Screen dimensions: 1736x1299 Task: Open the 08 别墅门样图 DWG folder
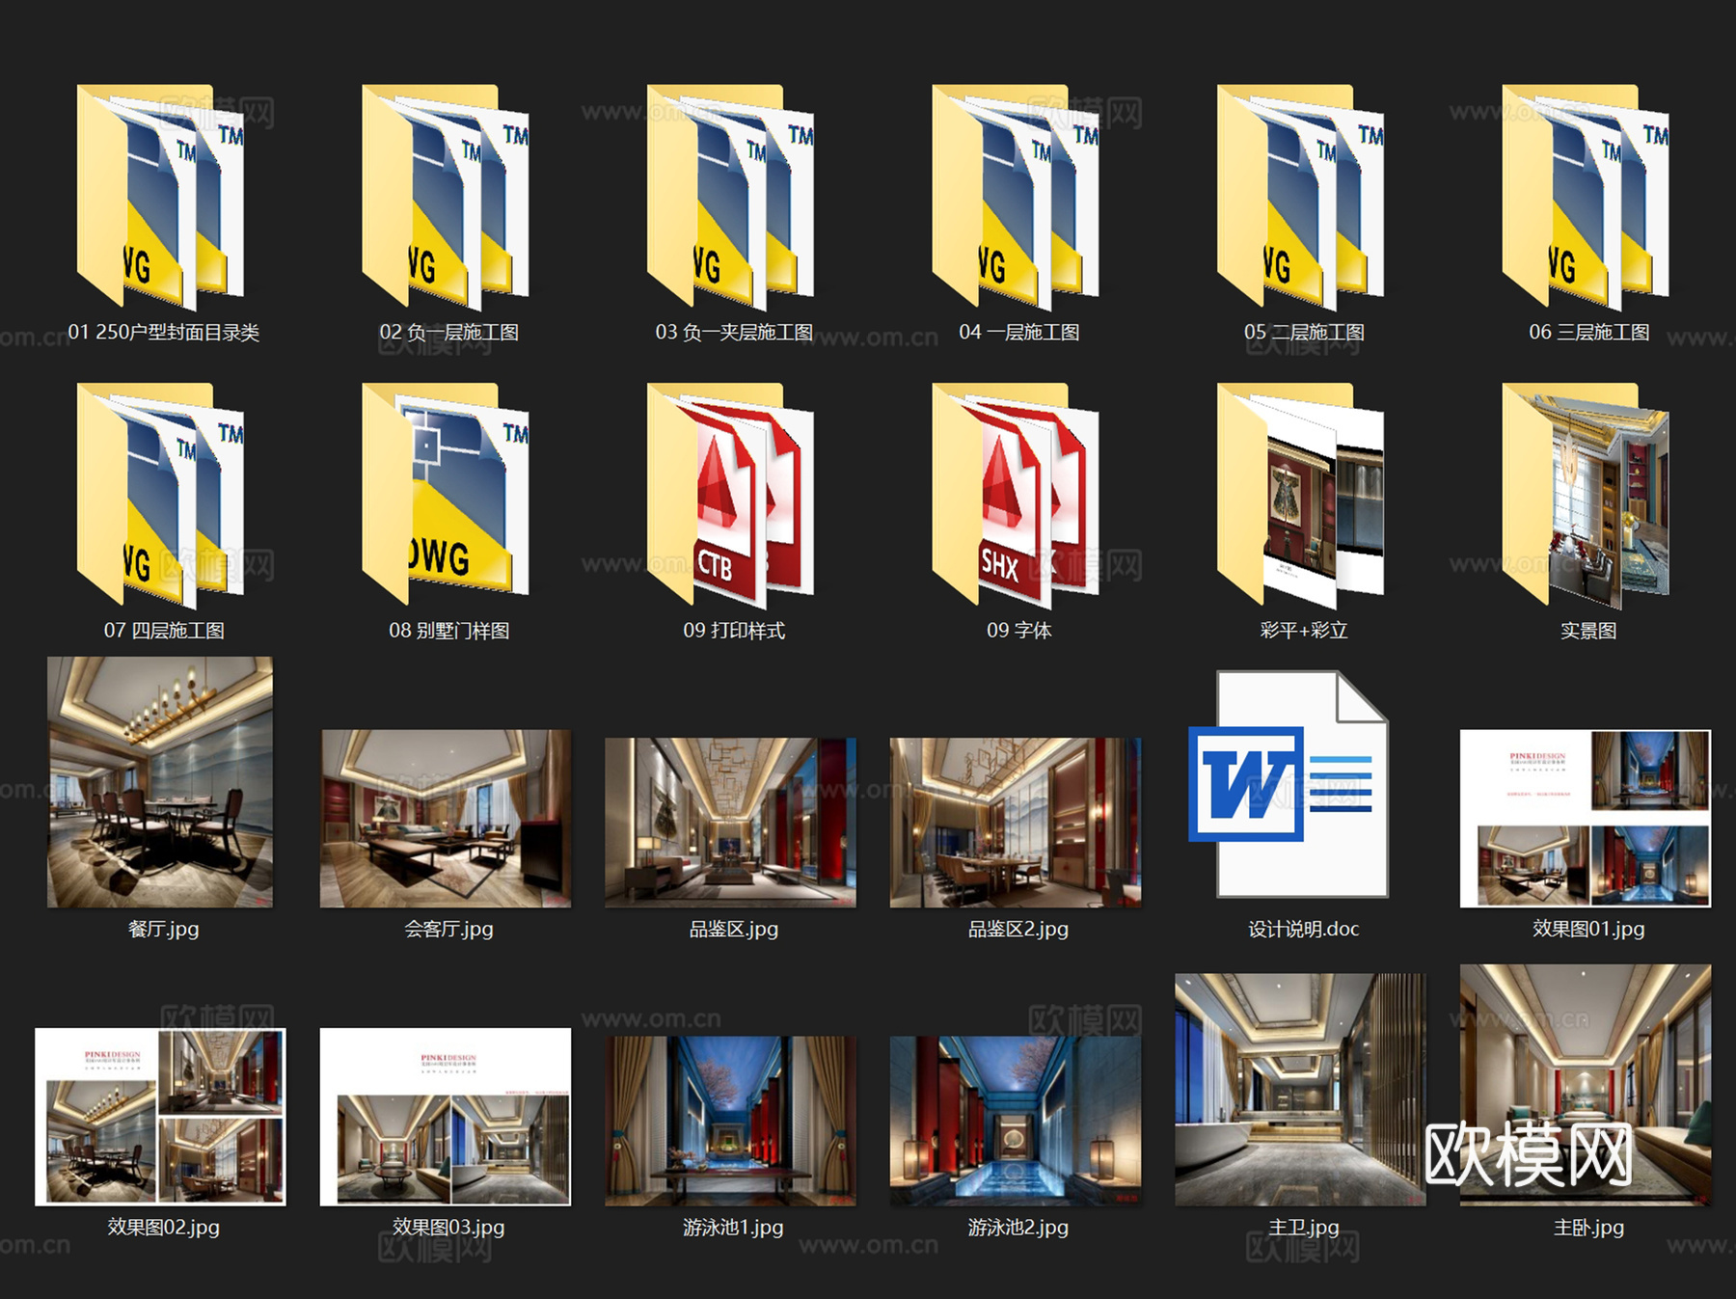click(446, 496)
